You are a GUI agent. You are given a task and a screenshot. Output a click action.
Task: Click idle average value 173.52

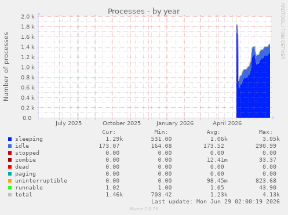tap(214, 146)
